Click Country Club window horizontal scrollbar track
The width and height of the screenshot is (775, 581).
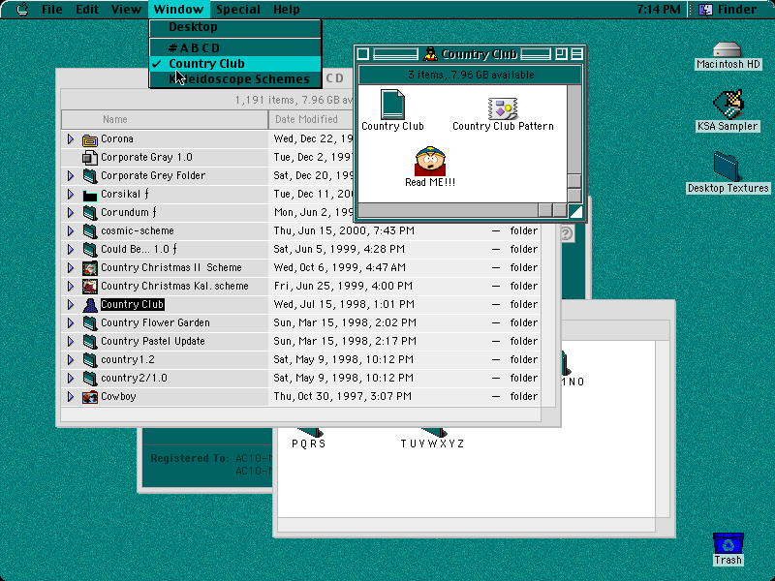[x=448, y=211]
